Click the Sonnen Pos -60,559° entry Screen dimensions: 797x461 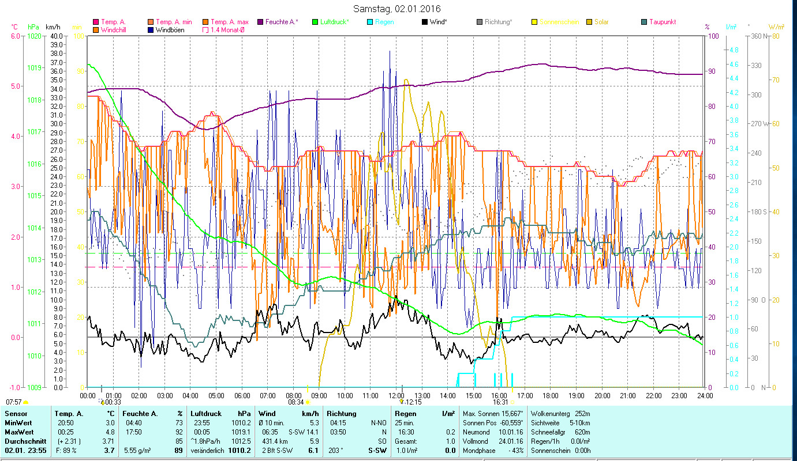click(493, 422)
